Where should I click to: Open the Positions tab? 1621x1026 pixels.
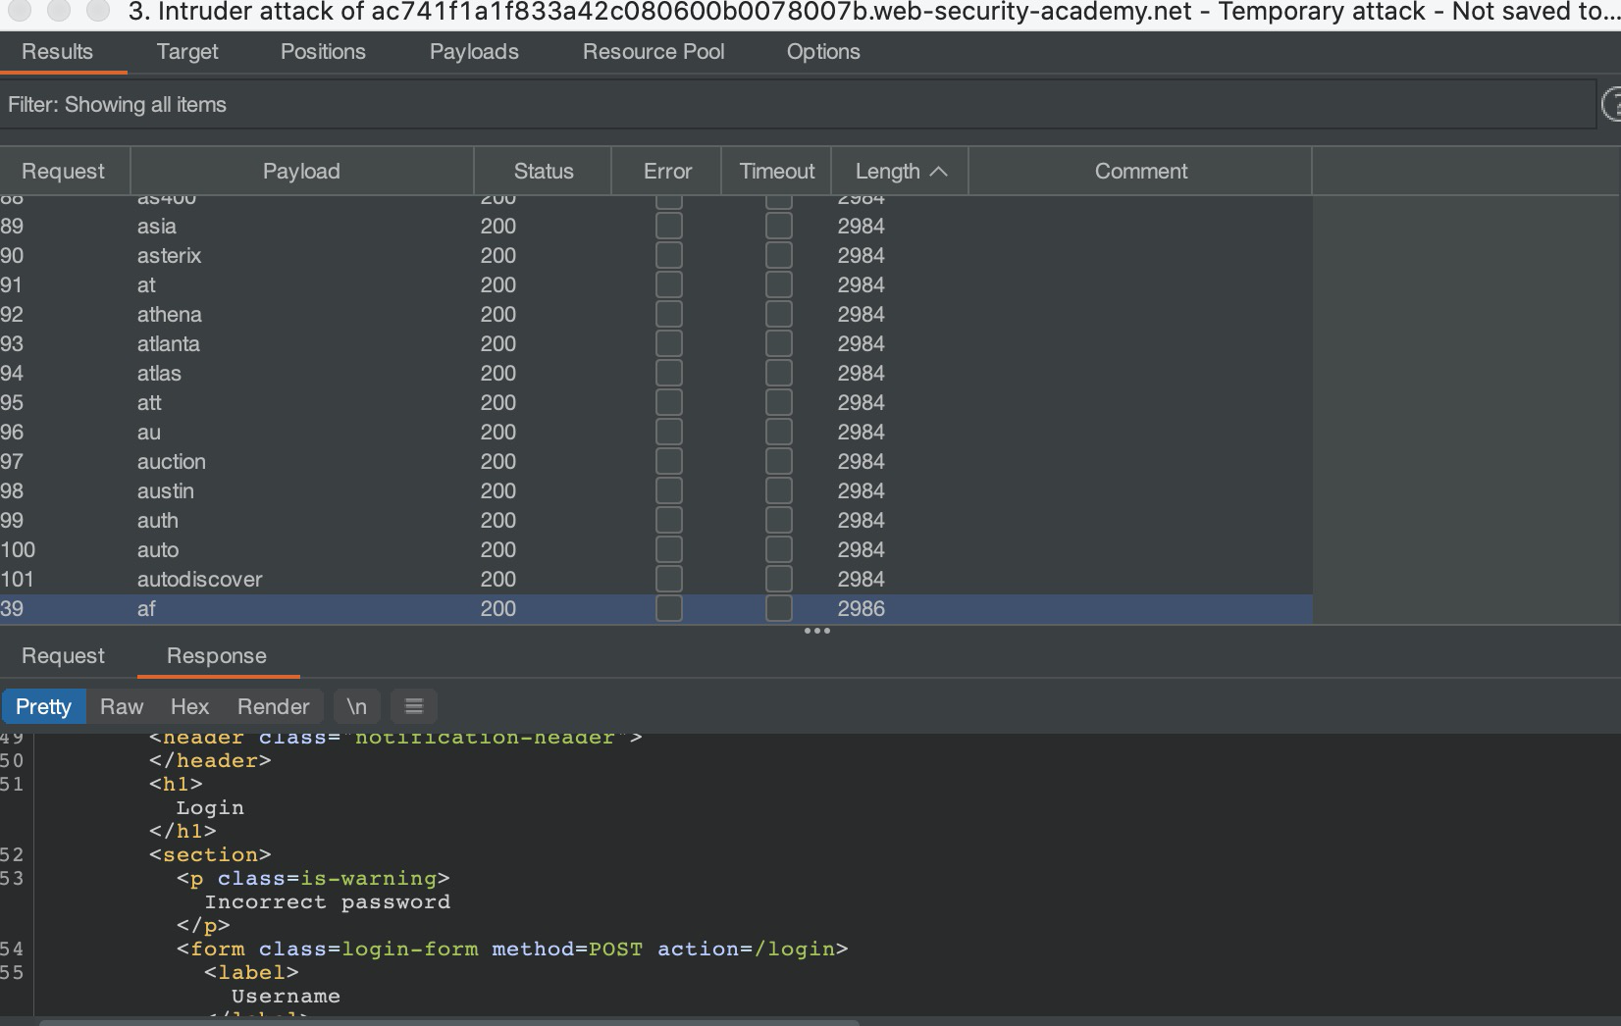tap(323, 52)
